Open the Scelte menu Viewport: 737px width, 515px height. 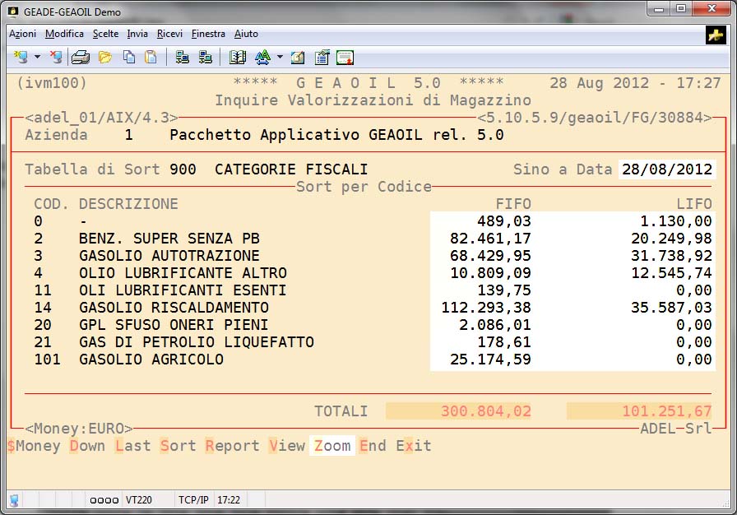(105, 34)
